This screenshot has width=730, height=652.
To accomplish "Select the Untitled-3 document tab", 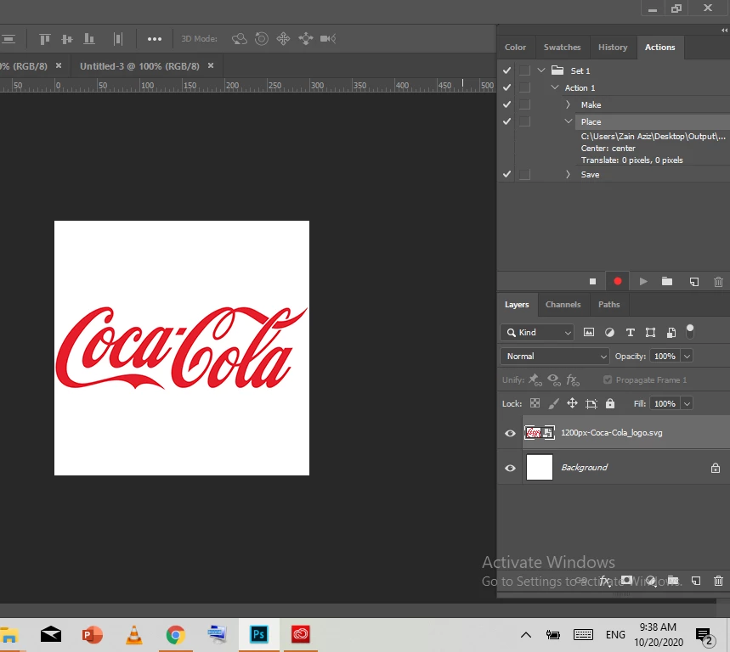I will click(x=139, y=66).
